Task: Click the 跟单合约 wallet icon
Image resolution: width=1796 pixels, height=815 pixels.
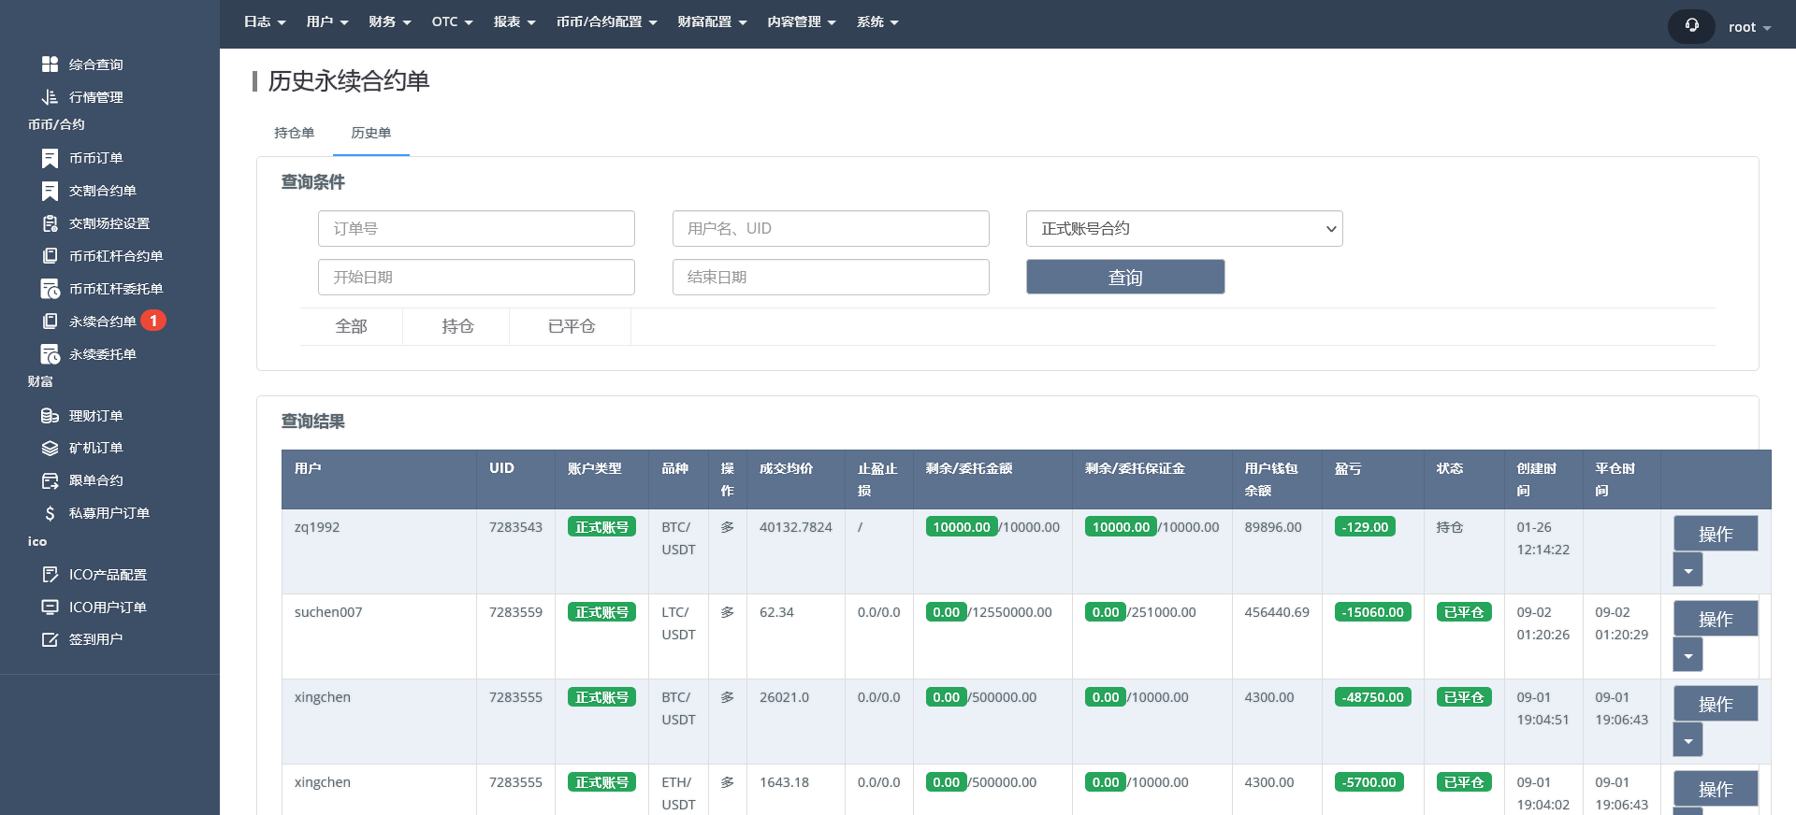Action: 50,480
